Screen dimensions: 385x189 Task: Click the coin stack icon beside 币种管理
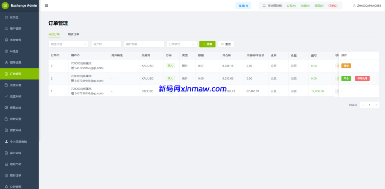(6, 40)
